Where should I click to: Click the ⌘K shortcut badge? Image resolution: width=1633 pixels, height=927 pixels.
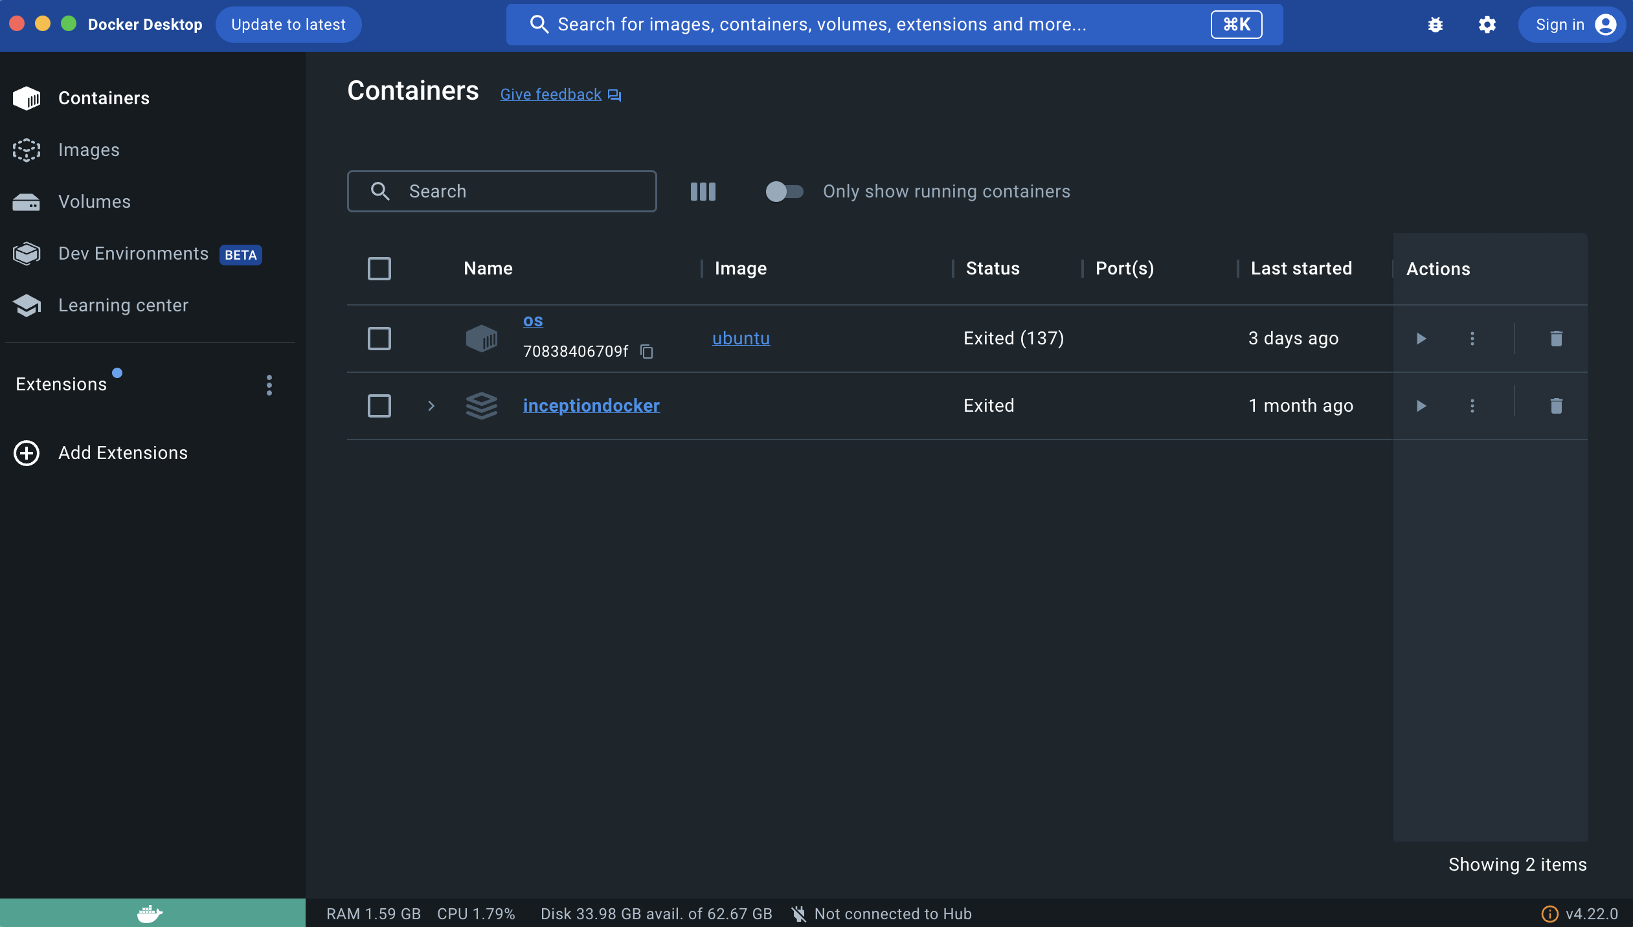tap(1236, 25)
